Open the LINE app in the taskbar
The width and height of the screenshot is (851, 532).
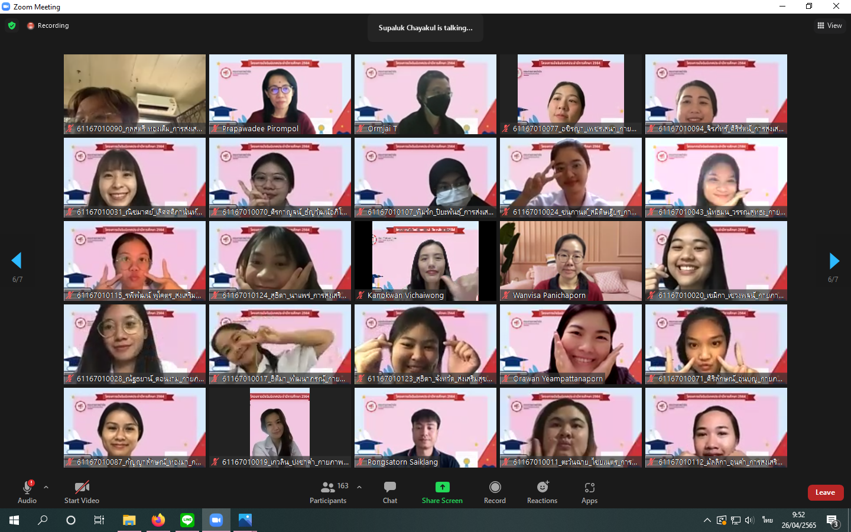tap(187, 520)
